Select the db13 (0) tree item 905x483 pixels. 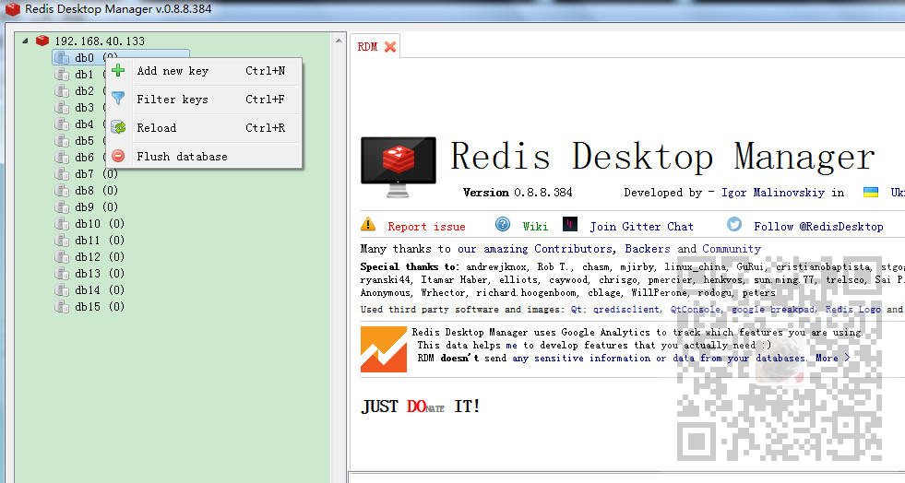[89, 273]
